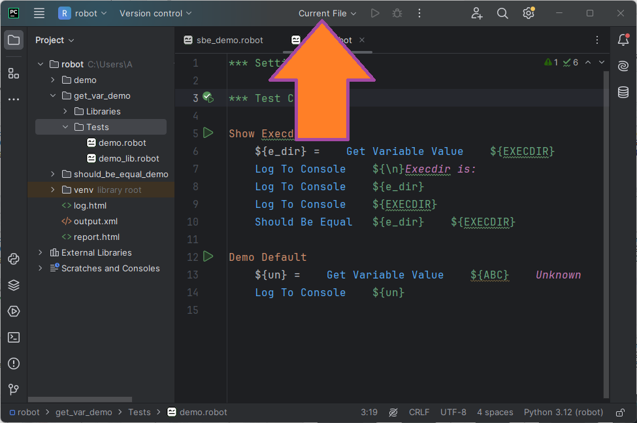Open Code With Me icon
637x423 pixels.
pyautogui.click(x=476, y=14)
